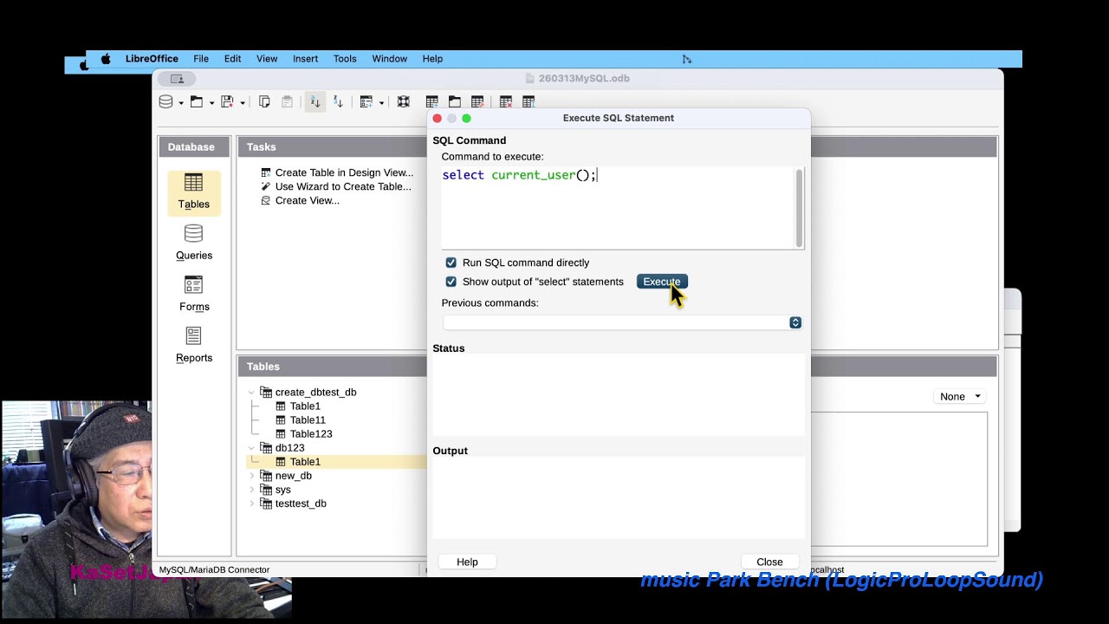Open the Help menu in menu bar
Screen dimensions: 1109x624
(432, 59)
